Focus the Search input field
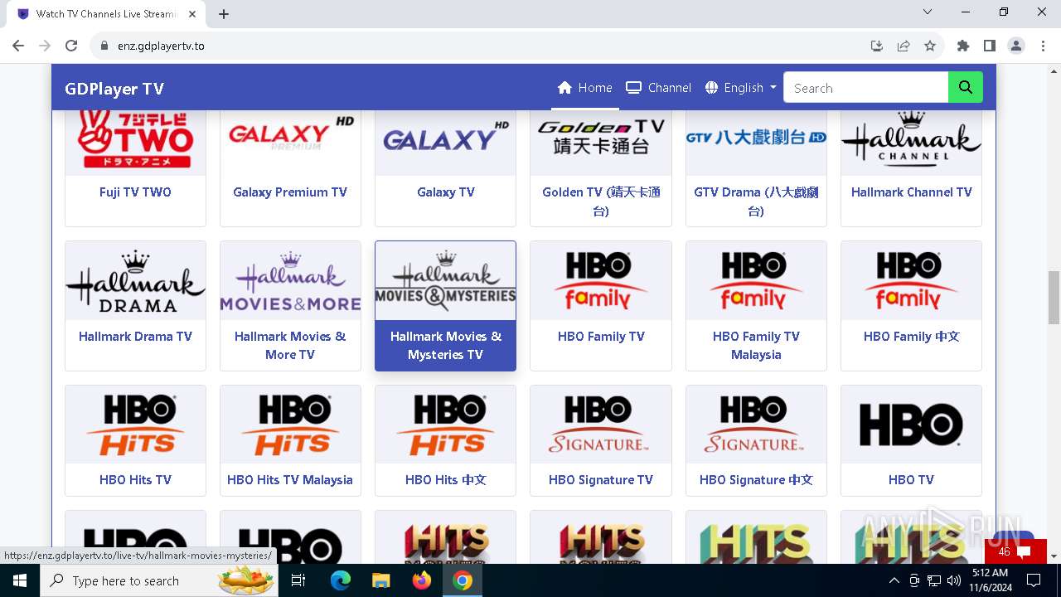The image size is (1061, 597). (x=865, y=88)
